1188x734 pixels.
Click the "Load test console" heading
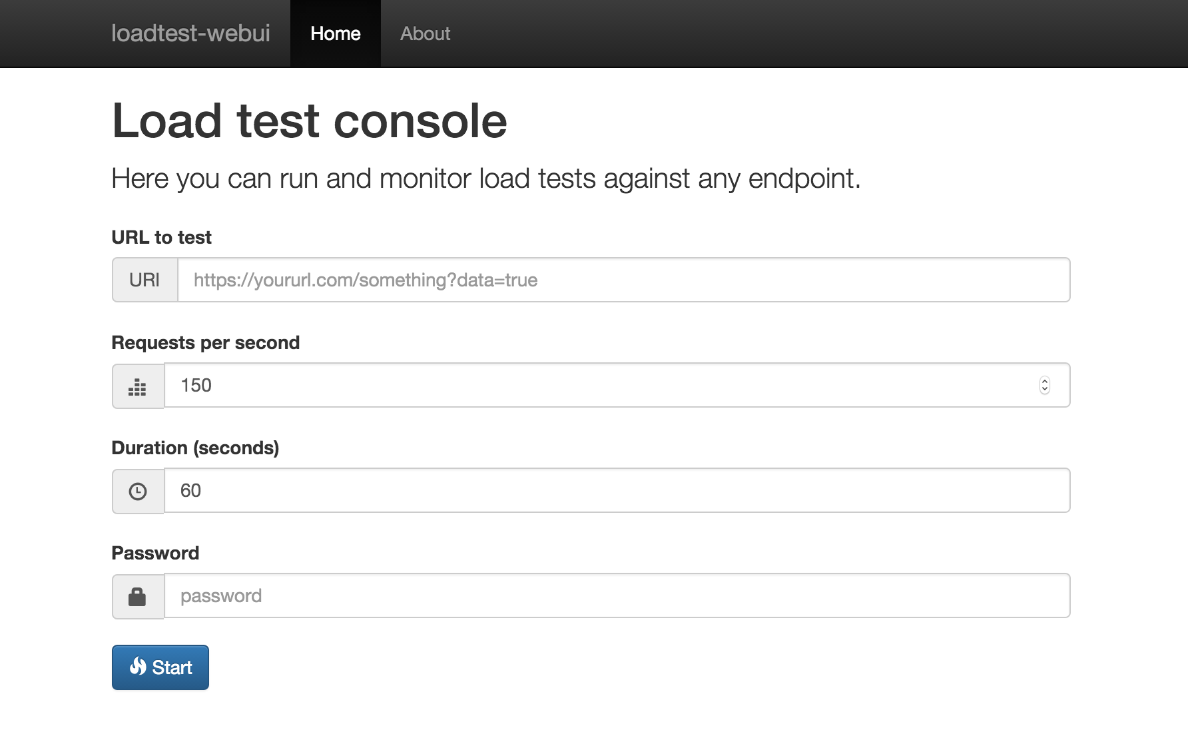(310, 121)
